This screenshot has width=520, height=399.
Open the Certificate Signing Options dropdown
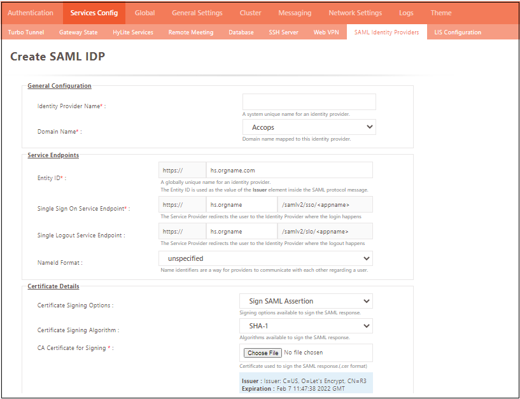click(x=306, y=301)
